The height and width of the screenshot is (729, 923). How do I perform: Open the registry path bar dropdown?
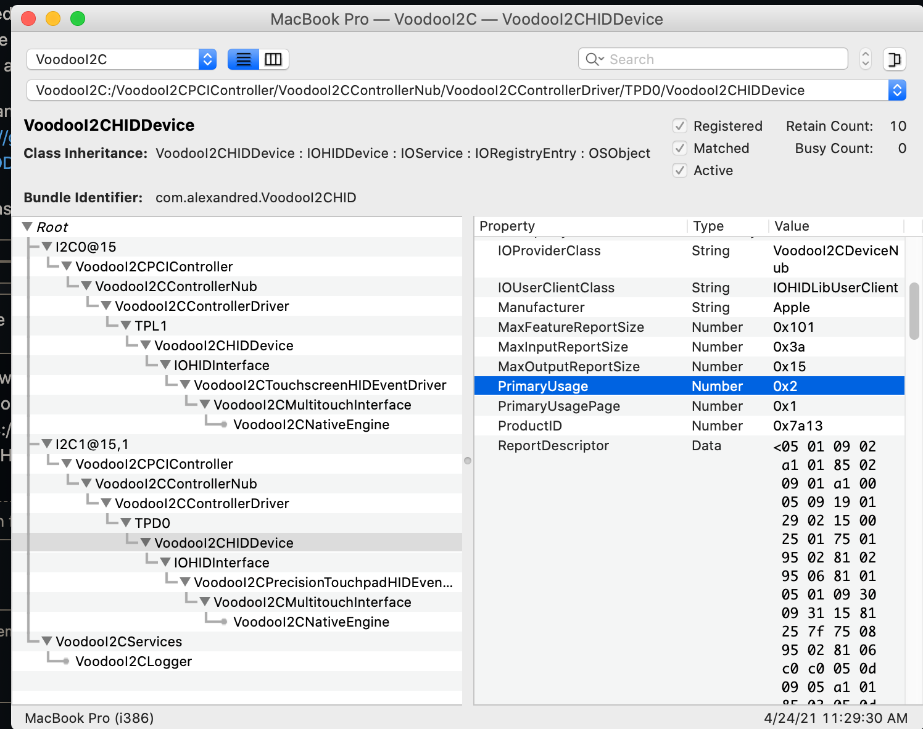(898, 90)
